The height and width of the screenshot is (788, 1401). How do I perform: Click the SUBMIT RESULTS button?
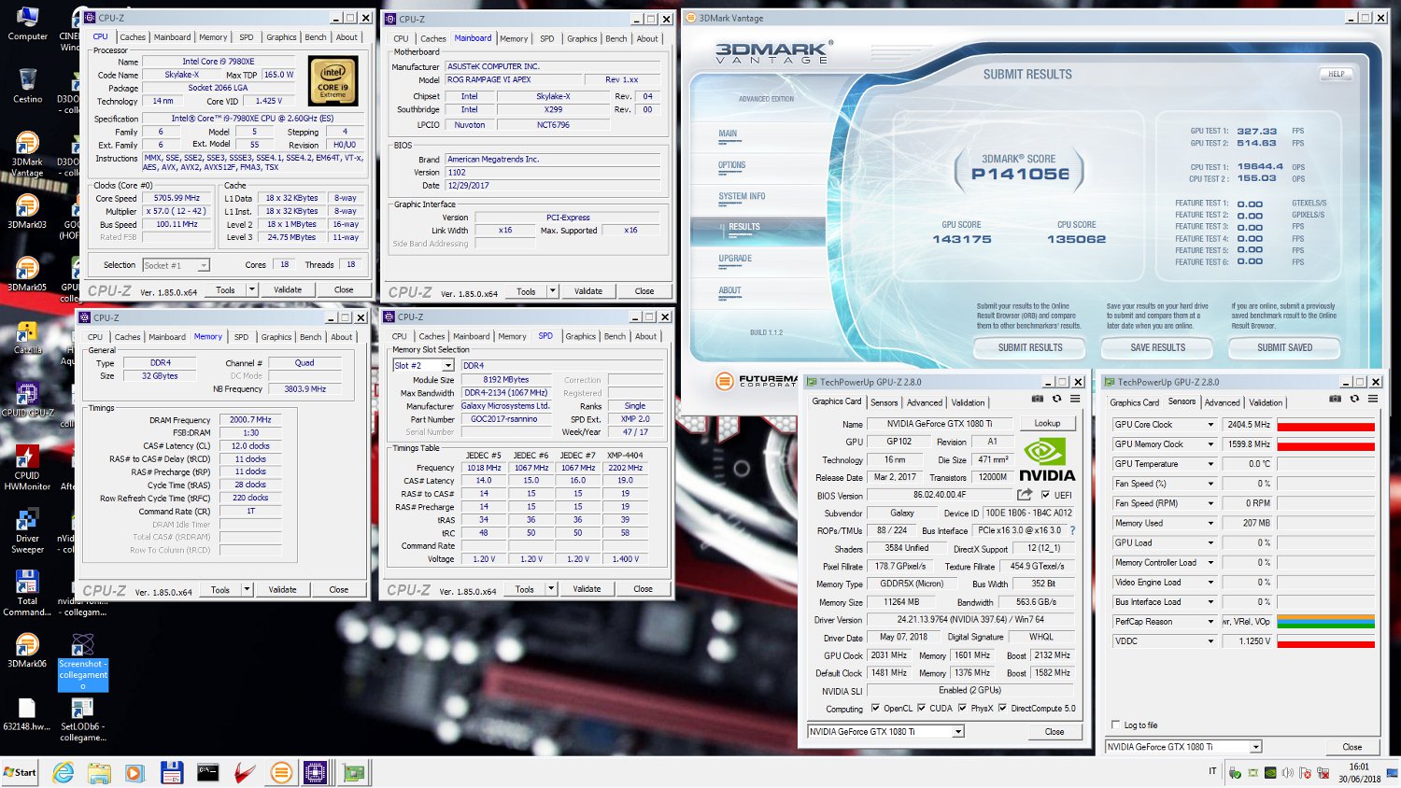[1030, 347]
